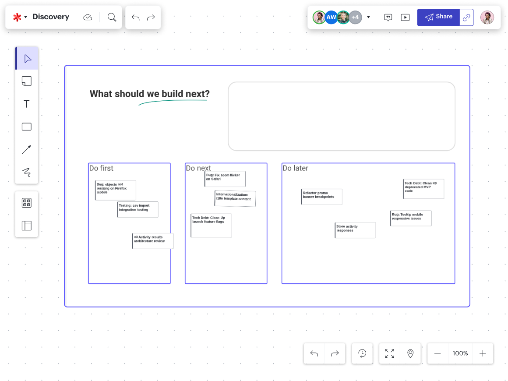The height and width of the screenshot is (381, 508).
Task: Open the main menu dropdown by logo
Action: 20,17
